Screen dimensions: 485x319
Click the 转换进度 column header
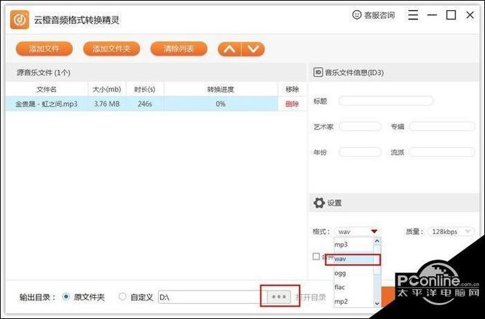point(221,90)
